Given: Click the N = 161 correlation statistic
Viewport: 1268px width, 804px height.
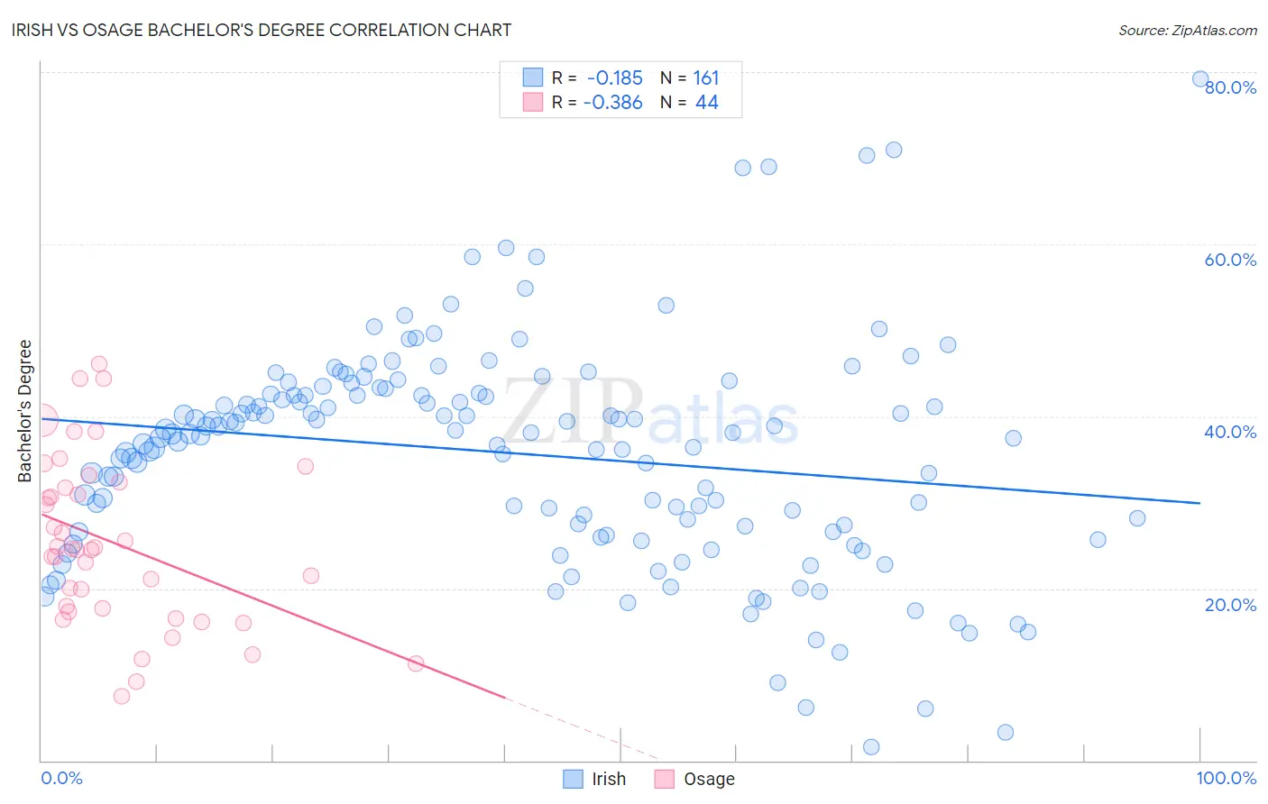Looking at the screenshot, I should tap(689, 78).
